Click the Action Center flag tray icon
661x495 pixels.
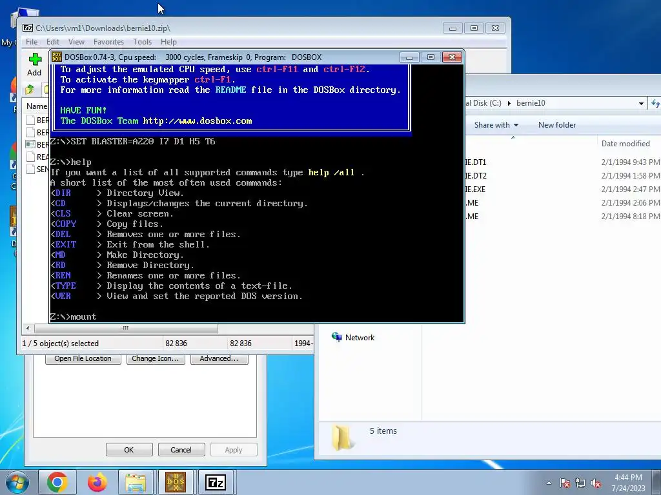click(x=565, y=483)
